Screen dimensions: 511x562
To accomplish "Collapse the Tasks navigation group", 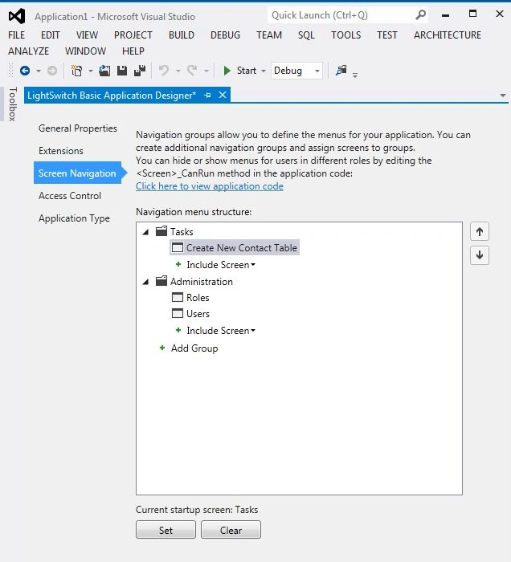I will pyautogui.click(x=145, y=232).
